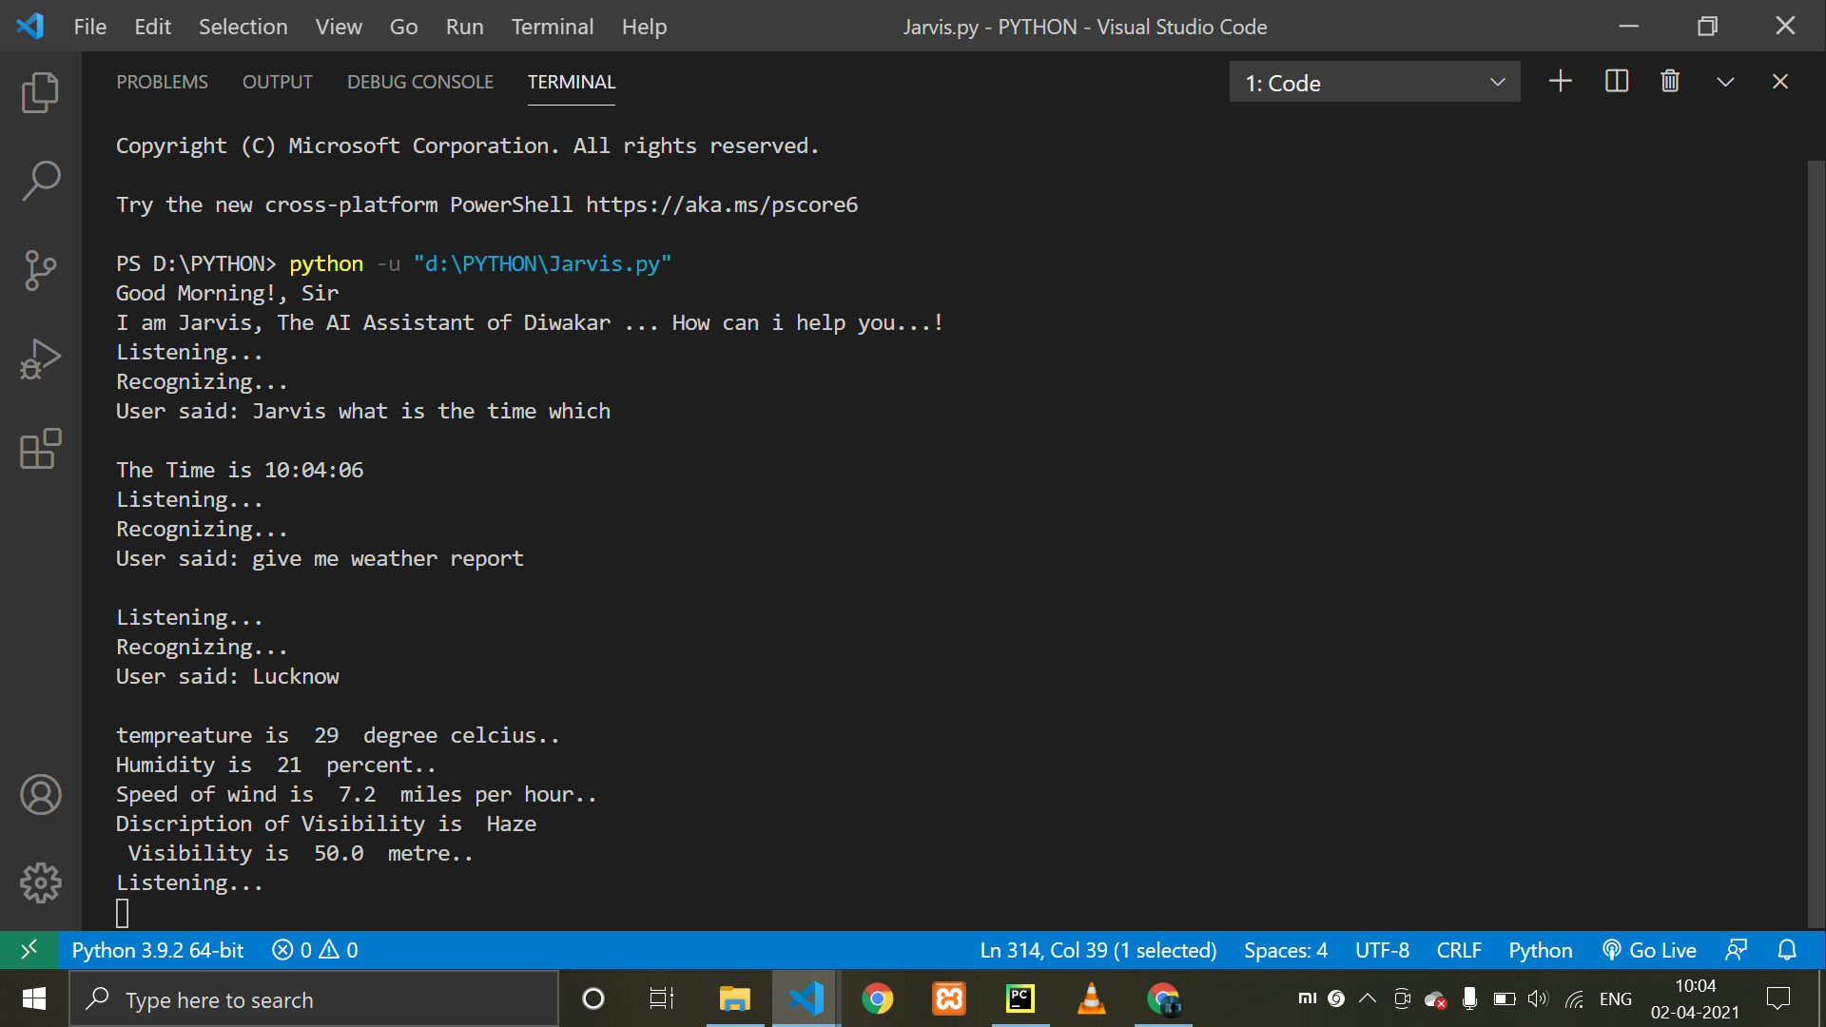1826x1027 pixels.
Task: Open the File menu
Action: (x=90, y=27)
